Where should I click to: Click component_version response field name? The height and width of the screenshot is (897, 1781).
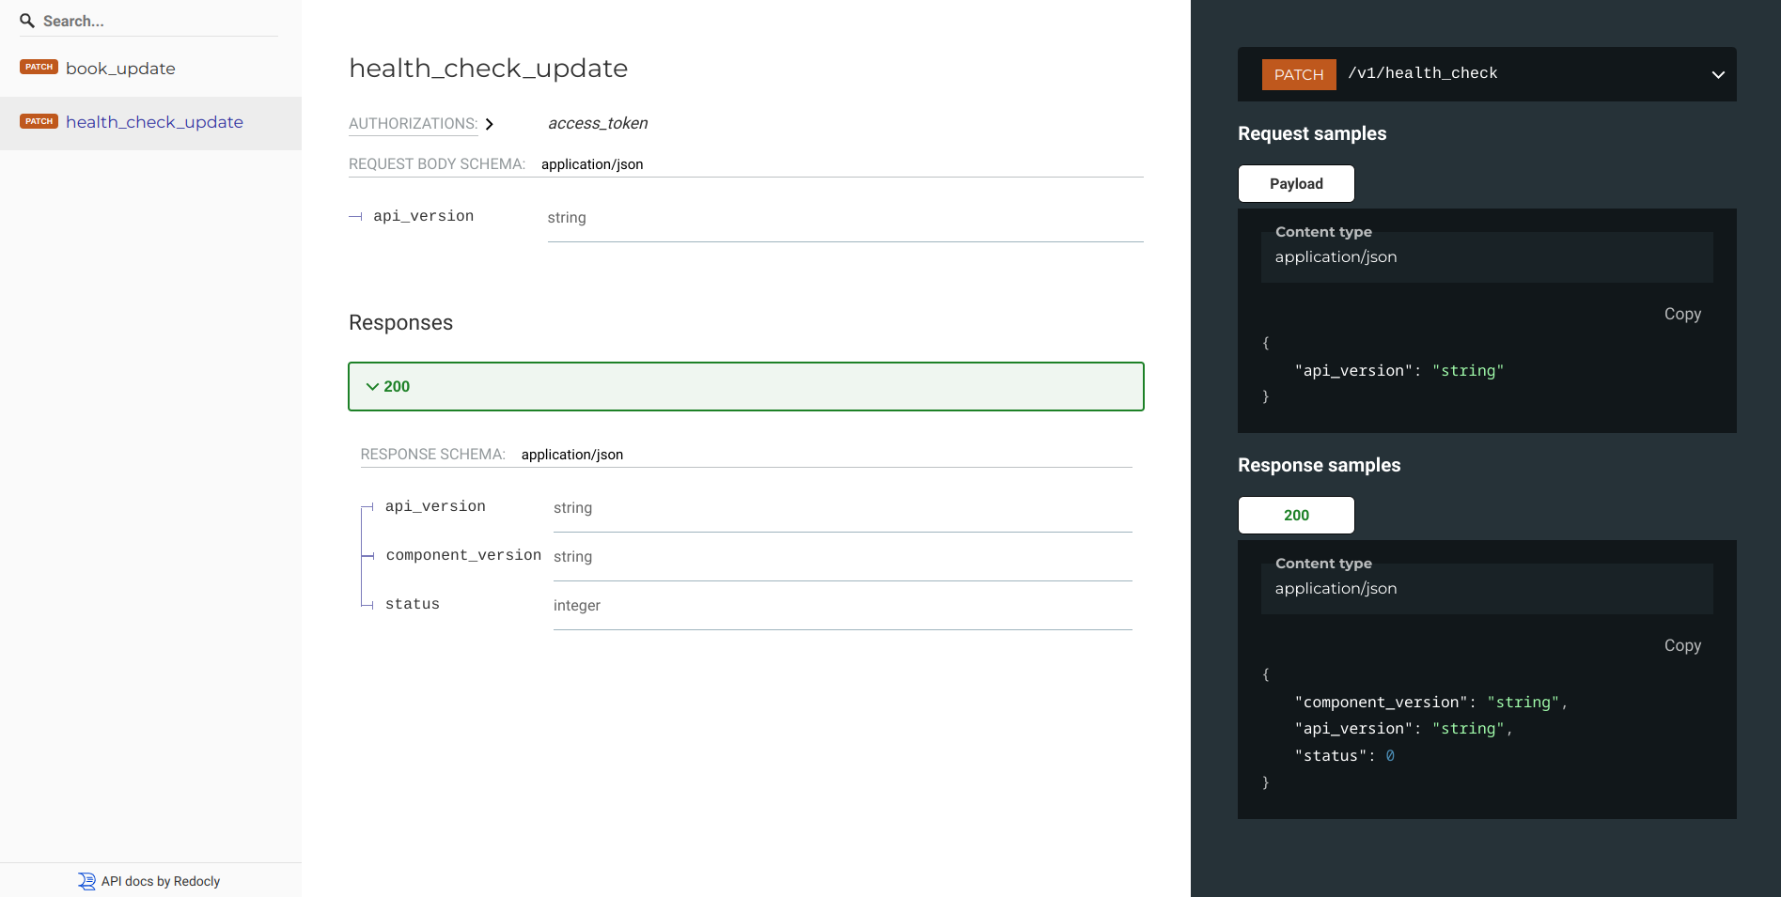(463, 555)
